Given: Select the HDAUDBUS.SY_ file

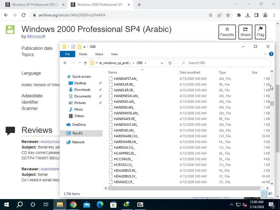Looking at the screenshot, I should tap(125, 176).
